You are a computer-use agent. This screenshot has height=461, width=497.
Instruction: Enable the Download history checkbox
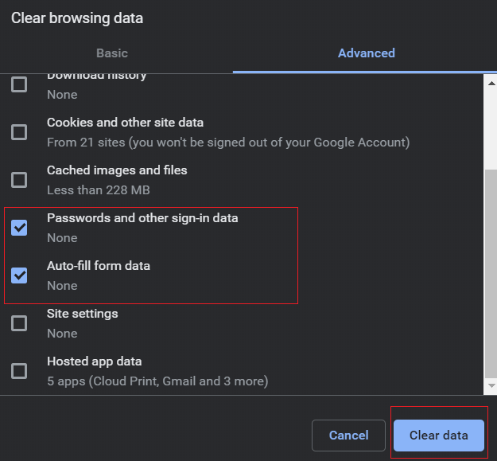coord(19,84)
